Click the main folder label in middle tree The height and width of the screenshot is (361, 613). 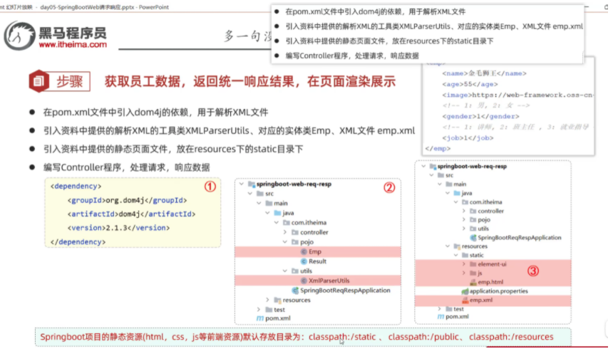281,203
